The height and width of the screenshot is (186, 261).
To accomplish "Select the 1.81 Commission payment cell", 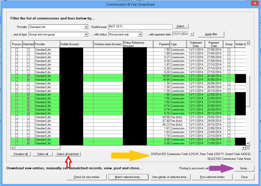I will click(x=162, y=128).
